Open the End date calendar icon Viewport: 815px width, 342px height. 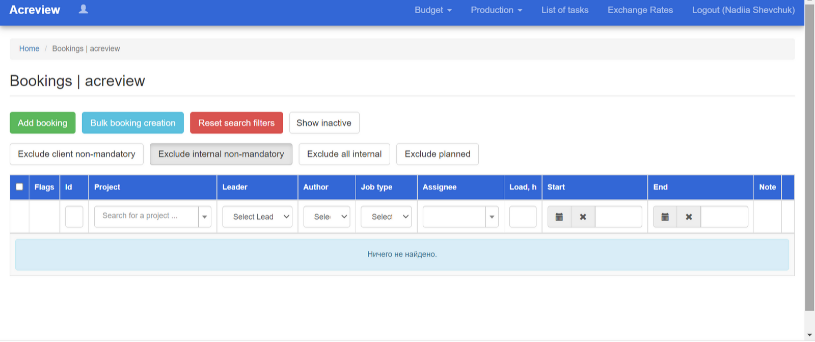665,217
